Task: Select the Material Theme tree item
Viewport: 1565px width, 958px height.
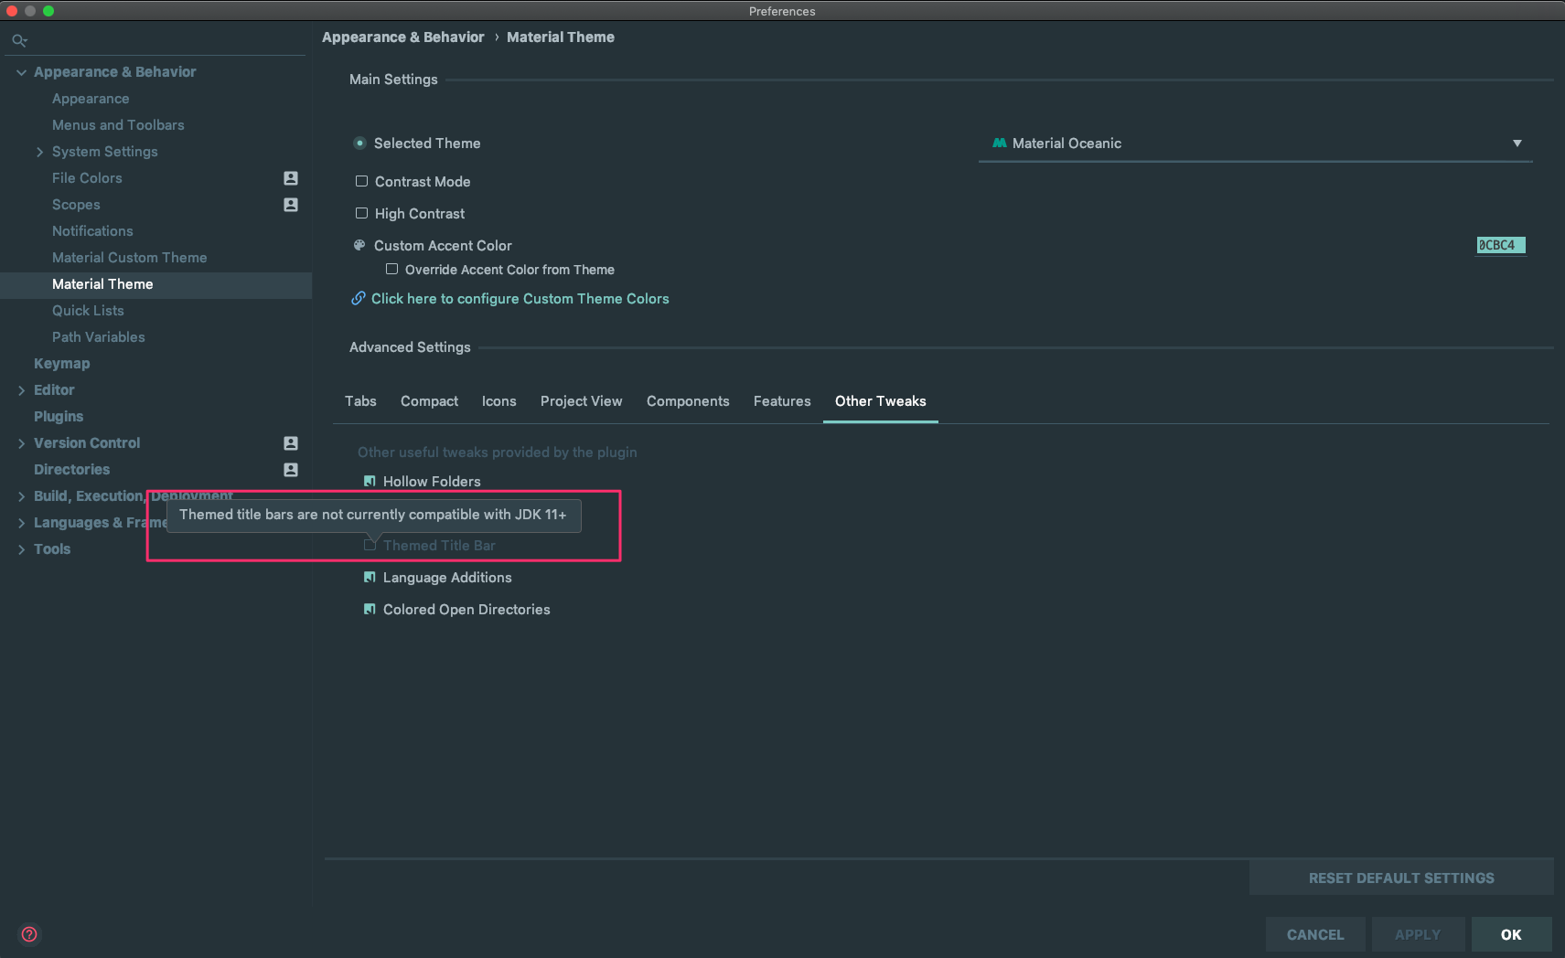Action: [155, 284]
